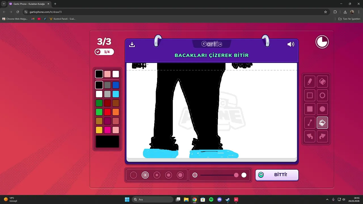This screenshot has height=204, width=363.
Task: Bookmark this page with the star
Action: pyautogui.click(x=326, y=12)
